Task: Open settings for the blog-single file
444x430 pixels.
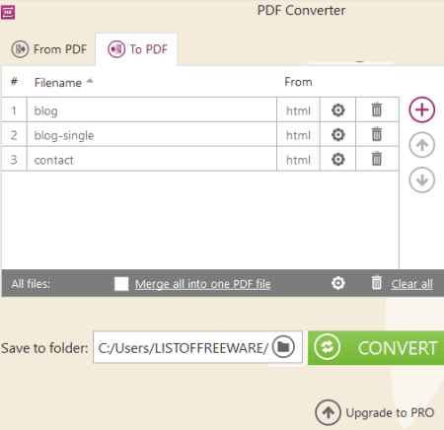Action: click(337, 135)
